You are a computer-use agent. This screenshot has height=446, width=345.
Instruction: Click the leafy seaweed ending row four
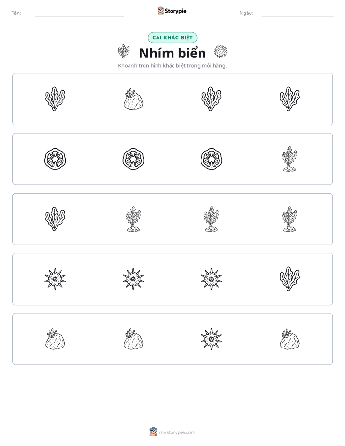[x=289, y=279]
